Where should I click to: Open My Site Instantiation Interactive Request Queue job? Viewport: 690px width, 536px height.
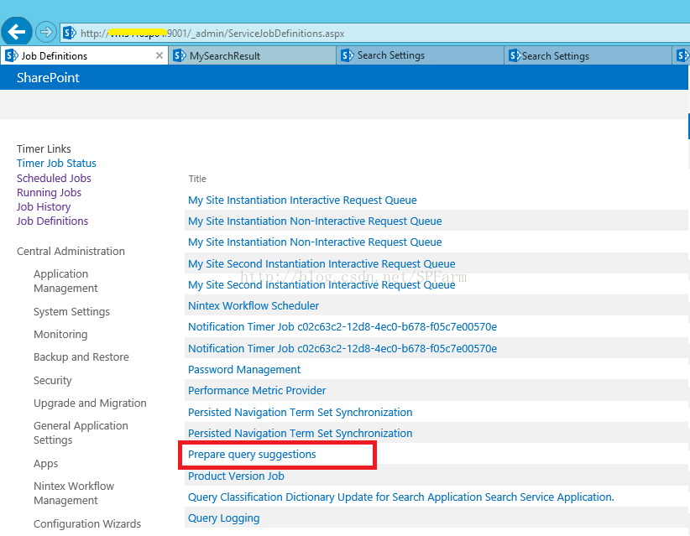click(302, 200)
